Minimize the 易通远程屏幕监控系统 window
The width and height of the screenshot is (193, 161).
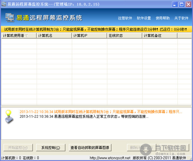[x=175, y=4]
